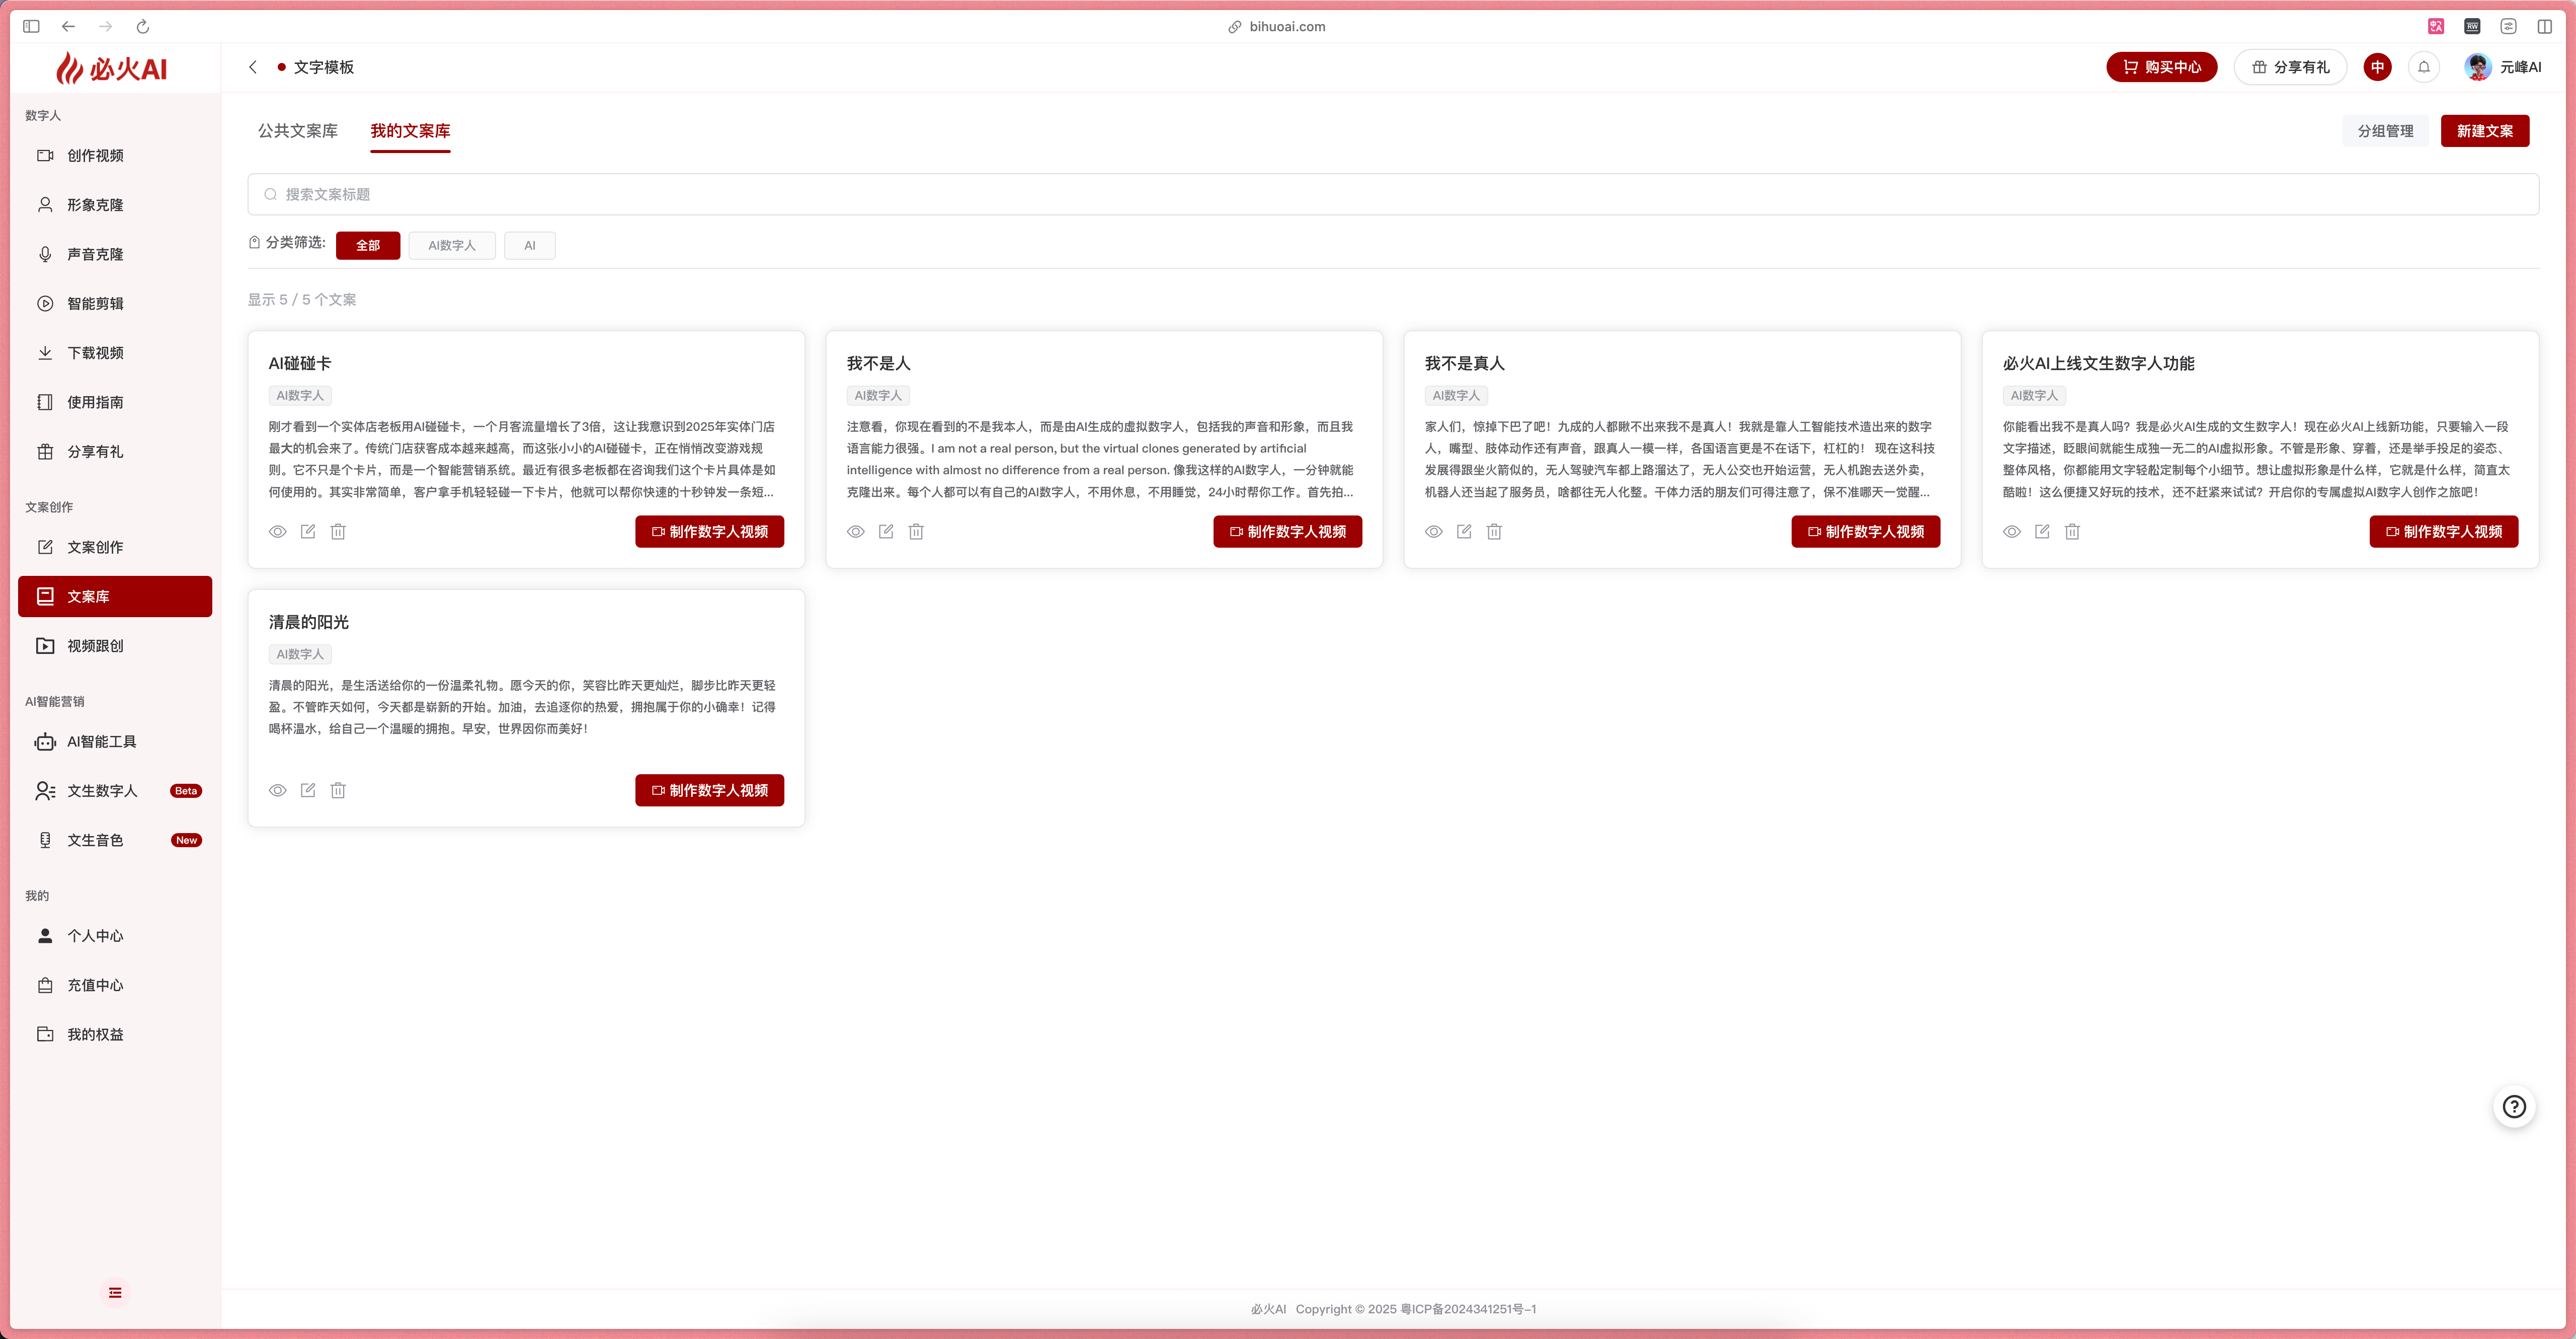
Task: Go to 个人中心 in the sidebar
Action: click(x=115, y=936)
